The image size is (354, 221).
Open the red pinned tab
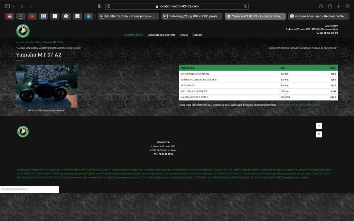[x=9, y=16]
